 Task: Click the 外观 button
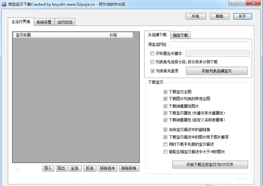click(195, 17)
